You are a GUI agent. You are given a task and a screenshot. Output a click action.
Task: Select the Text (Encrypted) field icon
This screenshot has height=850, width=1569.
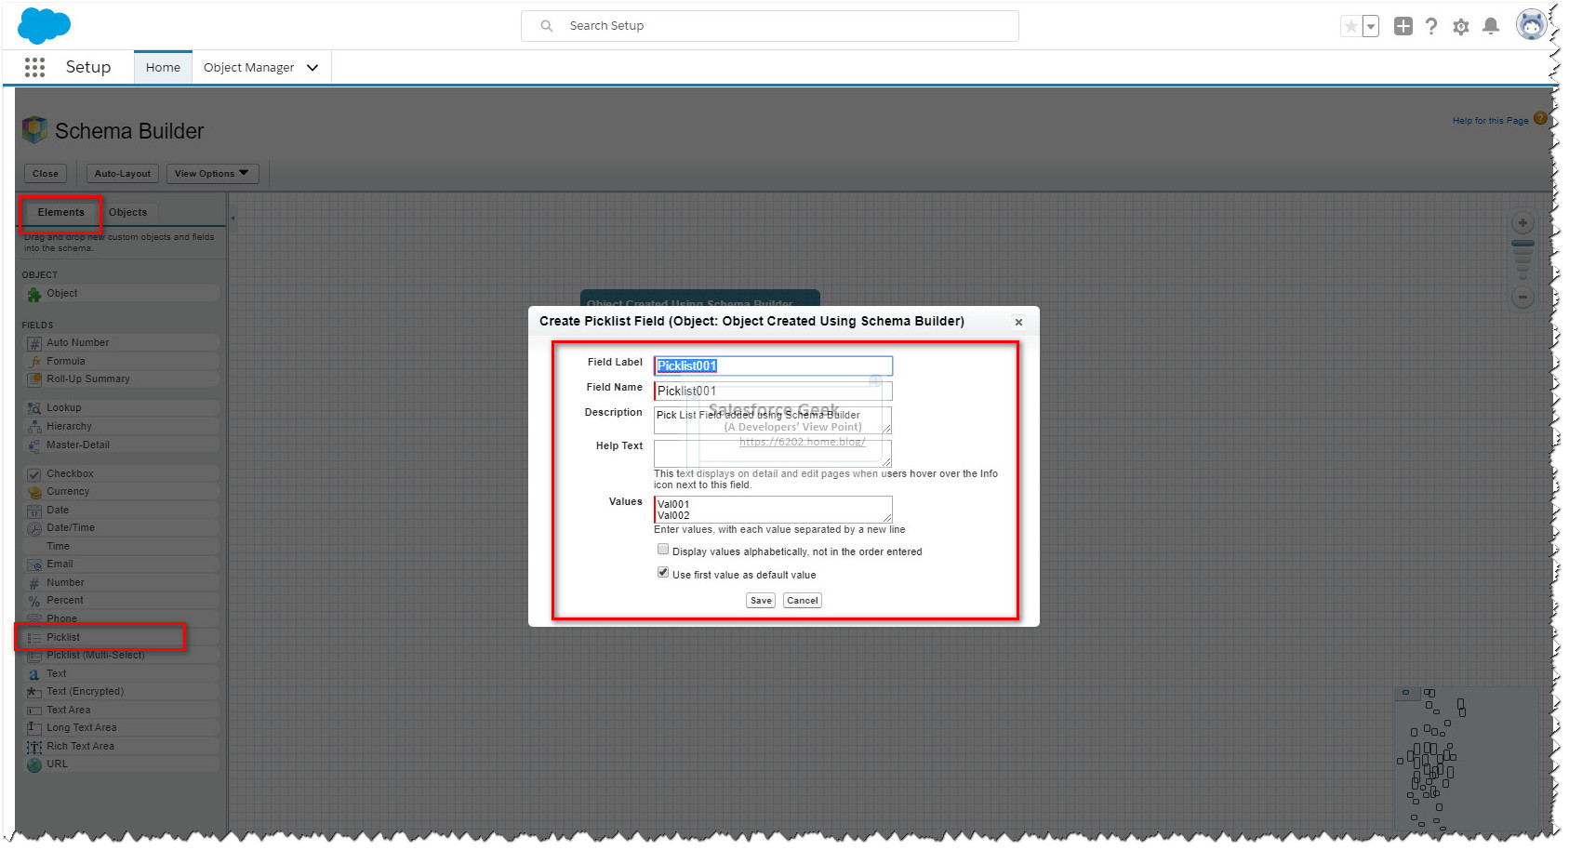click(x=34, y=692)
